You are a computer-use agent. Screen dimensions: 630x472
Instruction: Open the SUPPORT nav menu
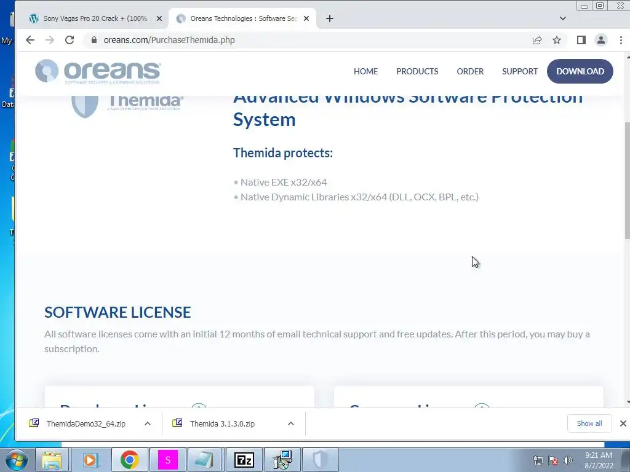click(x=519, y=71)
